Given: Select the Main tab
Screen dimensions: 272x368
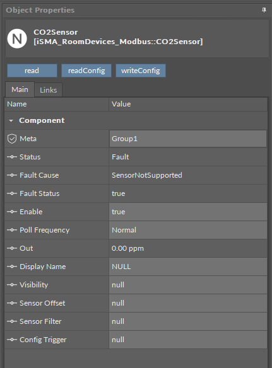Looking at the screenshot, I should pos(20,89).
